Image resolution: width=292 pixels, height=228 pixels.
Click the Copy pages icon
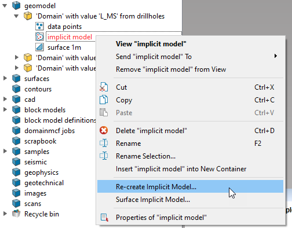(x=104, y=100)
